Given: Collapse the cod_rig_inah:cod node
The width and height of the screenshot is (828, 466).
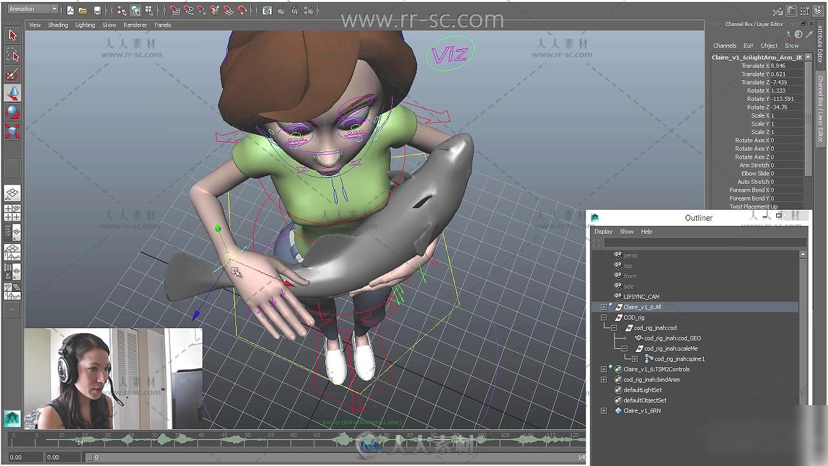Looking at the screenshot, I should (614, 328).
